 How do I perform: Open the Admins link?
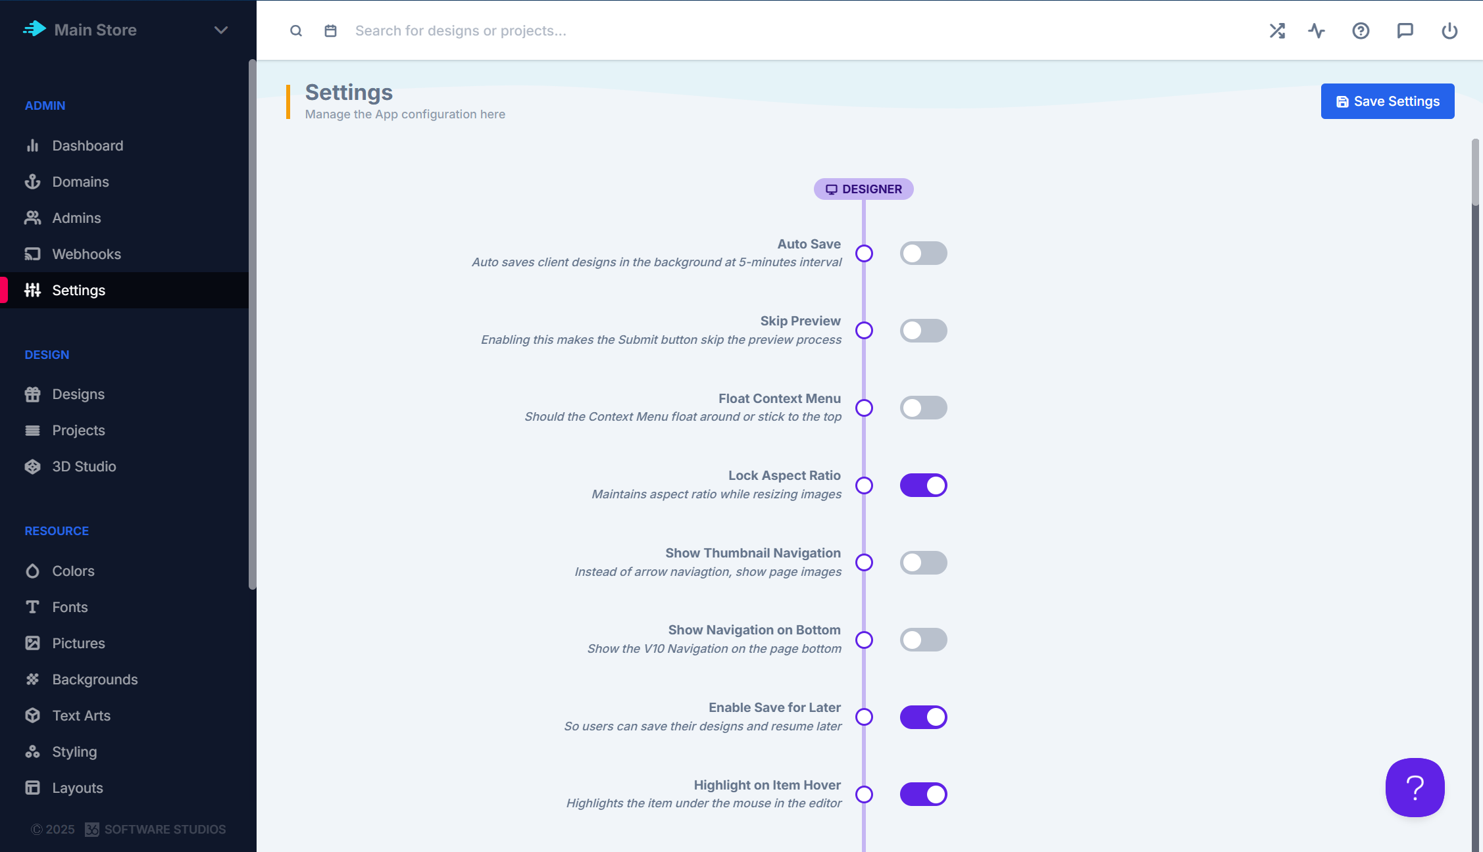124,218
